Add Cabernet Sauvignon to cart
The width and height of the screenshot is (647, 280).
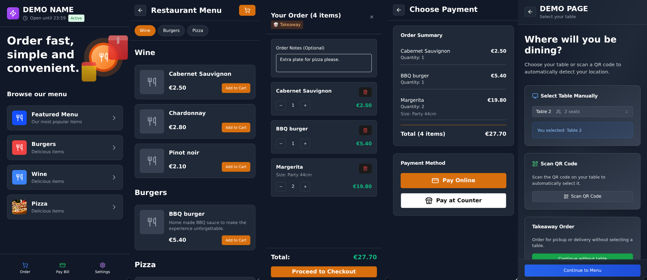point(236,88)
